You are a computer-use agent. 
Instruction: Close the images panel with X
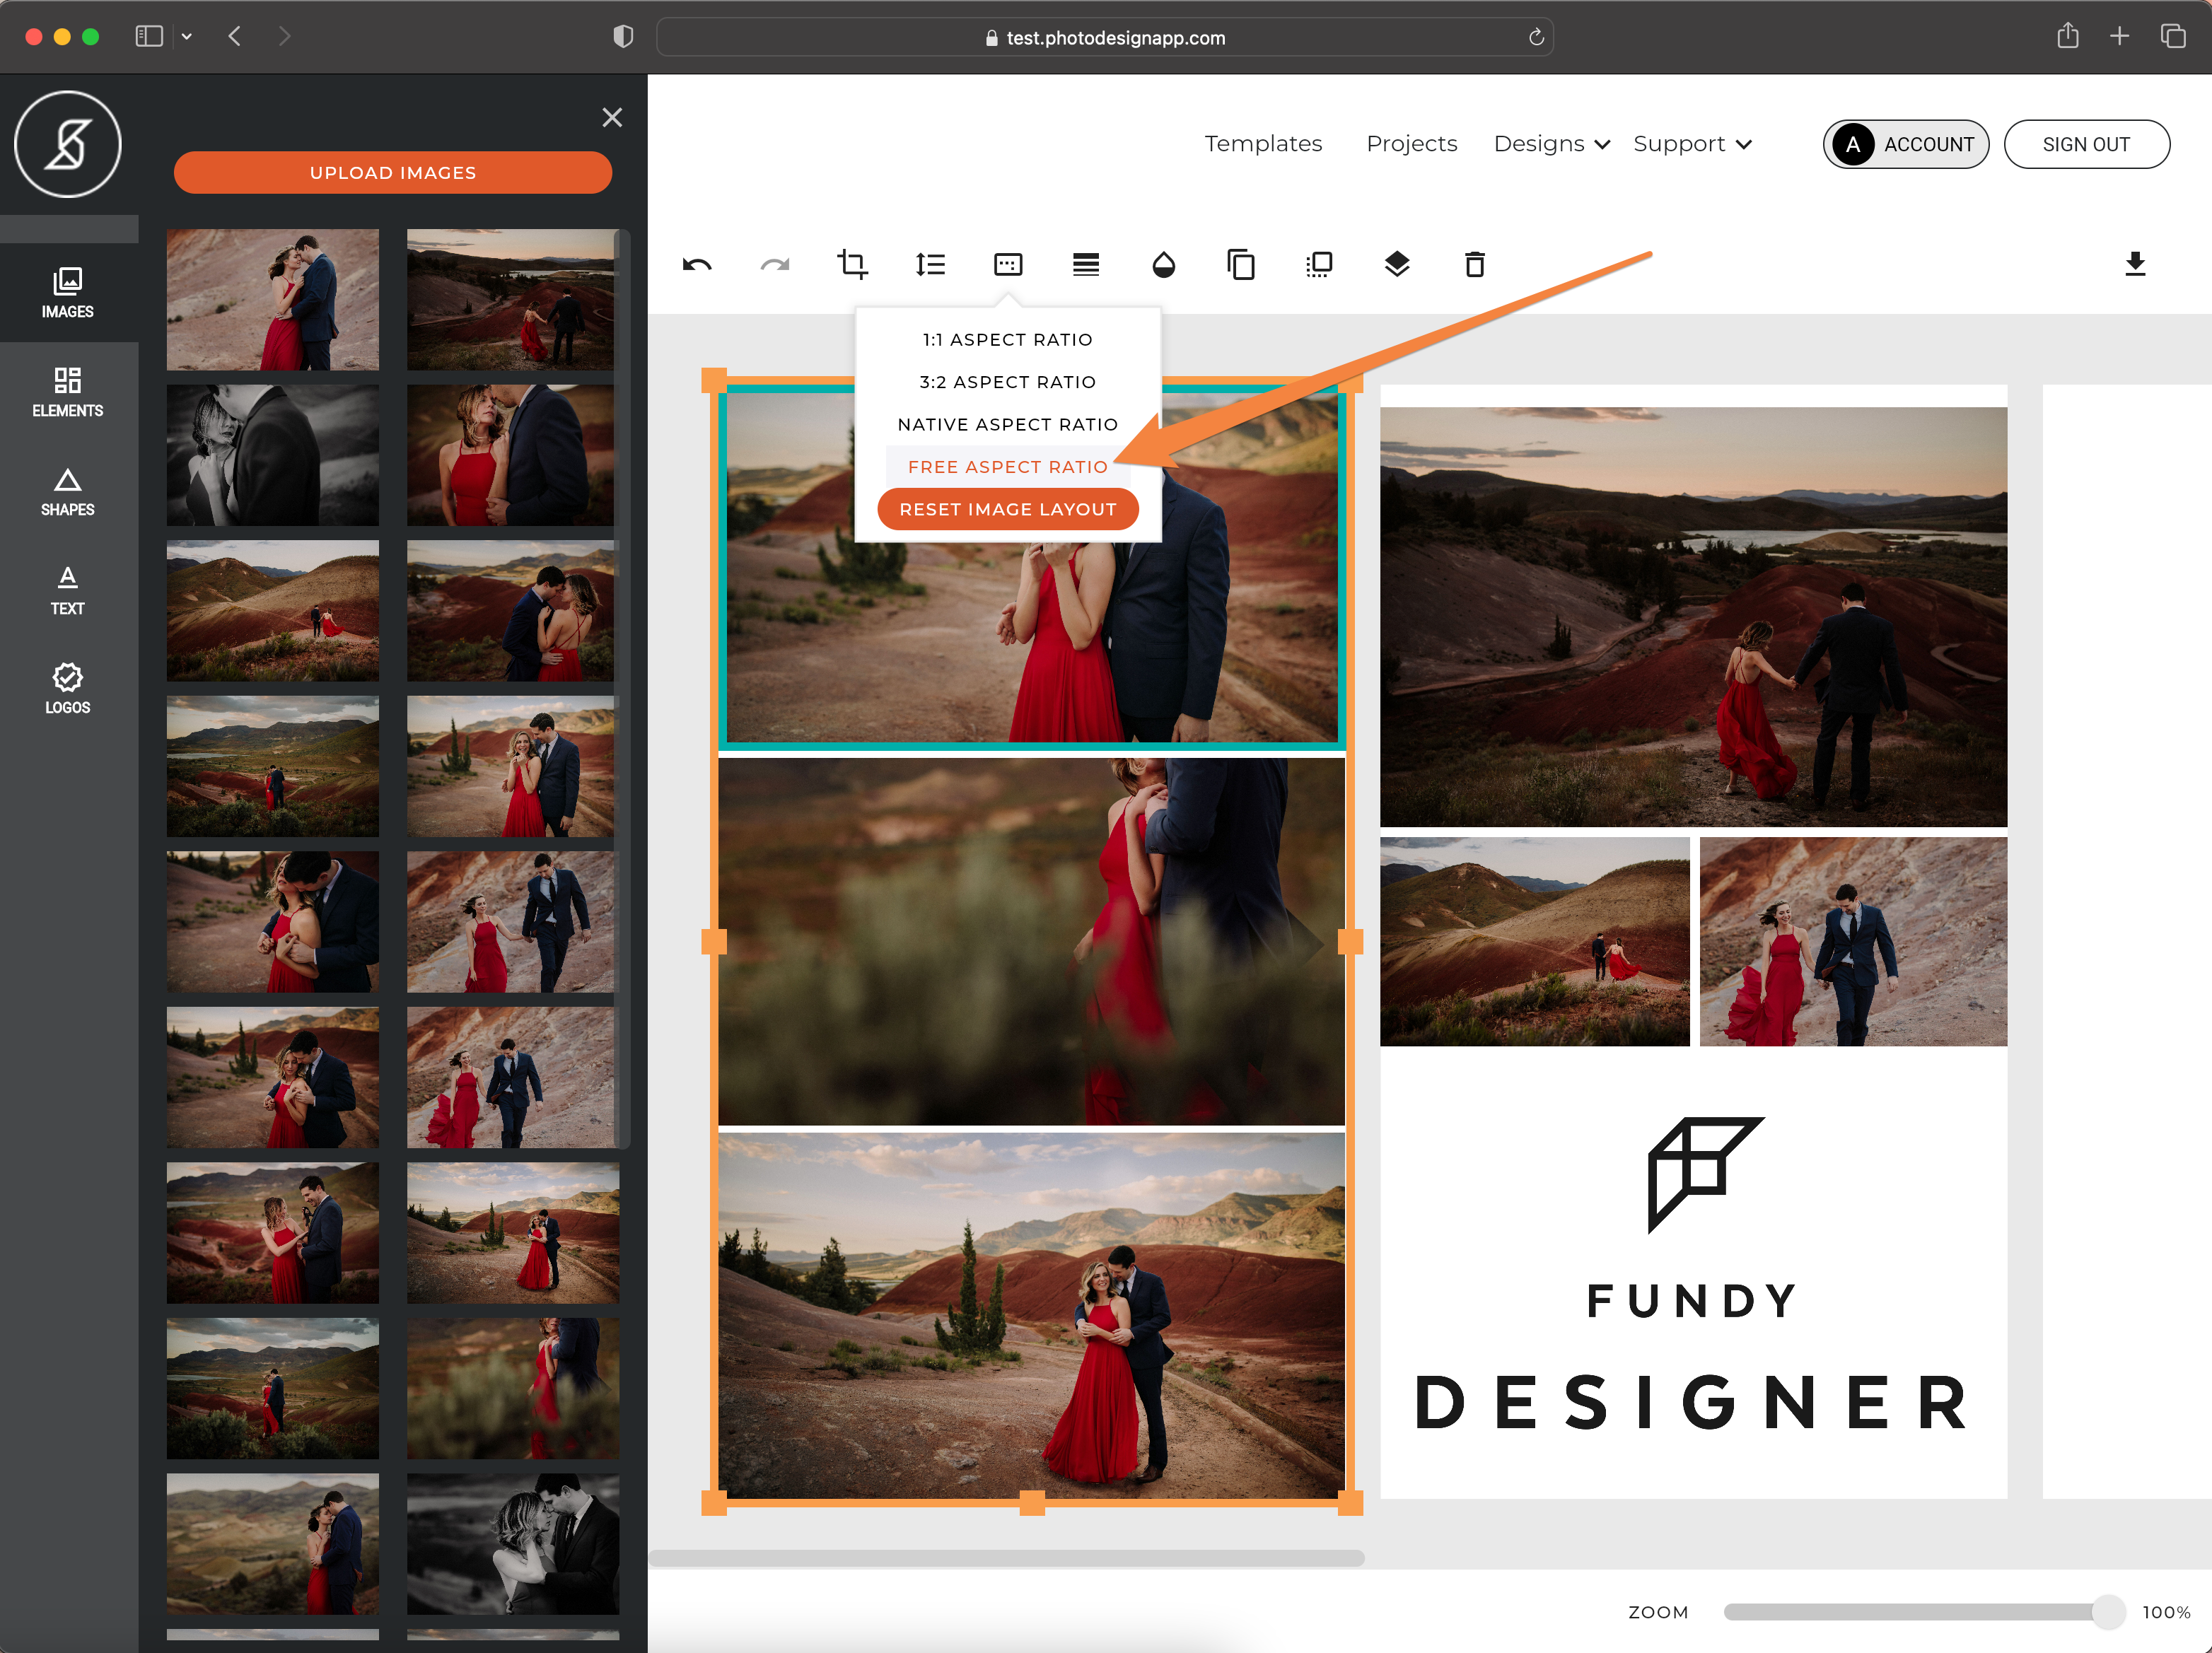click(612, 117)
